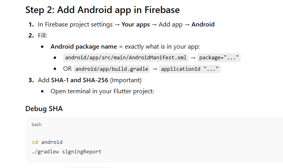The height and width of the screenshot is (168, 283).
Task: Click the 'Add app' text in step 1
Action: [171, 25]
